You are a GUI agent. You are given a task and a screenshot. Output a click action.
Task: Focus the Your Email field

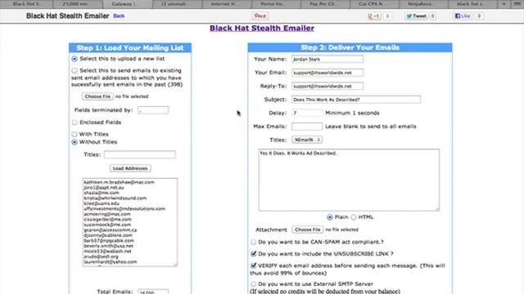pyautogui.click(x=327, y=73)
